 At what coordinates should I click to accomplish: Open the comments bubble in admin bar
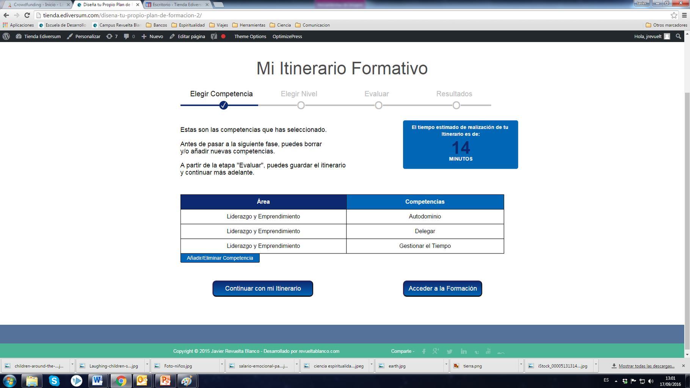pos(127,36)
